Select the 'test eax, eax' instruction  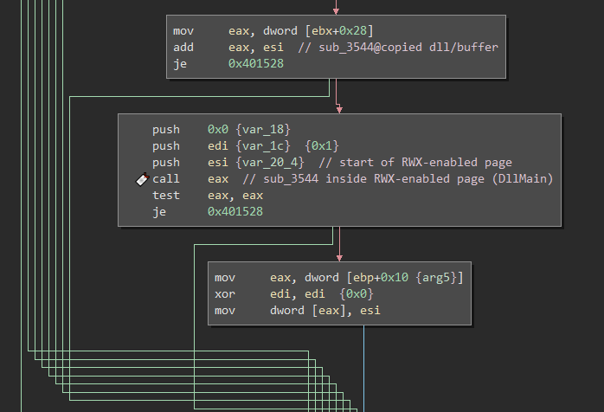[207, 196]
